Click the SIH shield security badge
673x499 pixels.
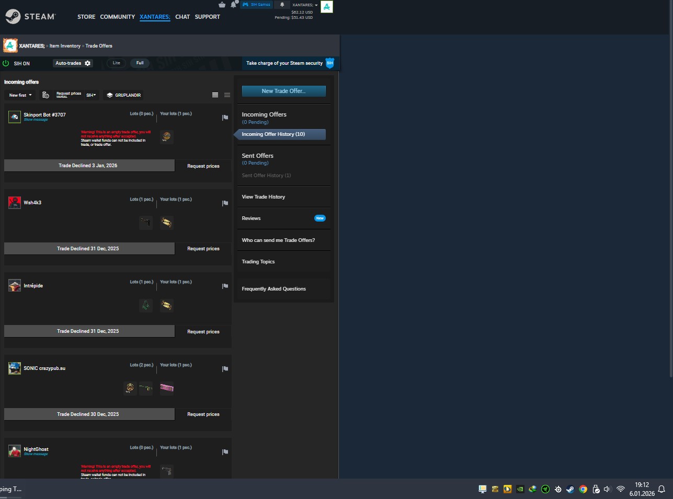pos(330,63)
